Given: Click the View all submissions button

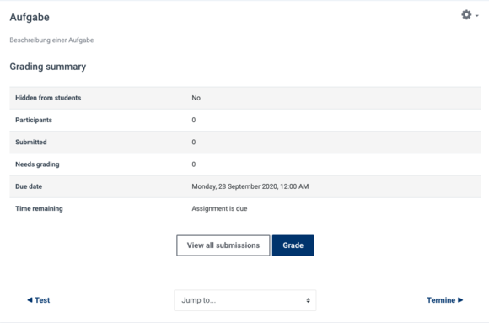Looking at the screenshot, I should click(x=223, y=245).
